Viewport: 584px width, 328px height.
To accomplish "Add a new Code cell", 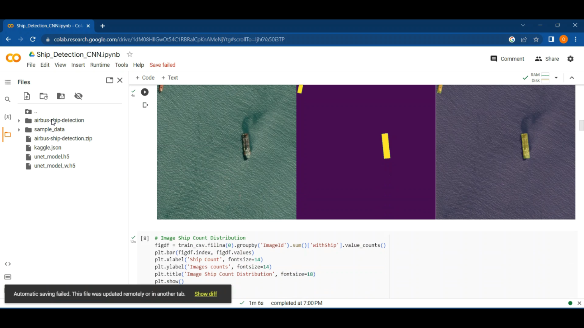I will (x=145, y=78).
